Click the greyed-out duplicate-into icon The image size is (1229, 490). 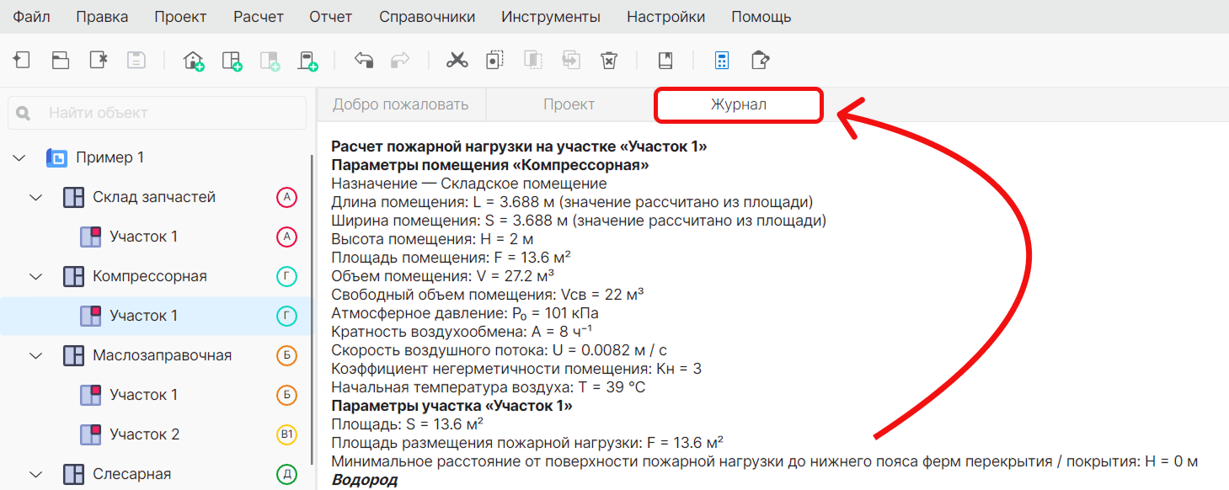(x=571, y=60)
